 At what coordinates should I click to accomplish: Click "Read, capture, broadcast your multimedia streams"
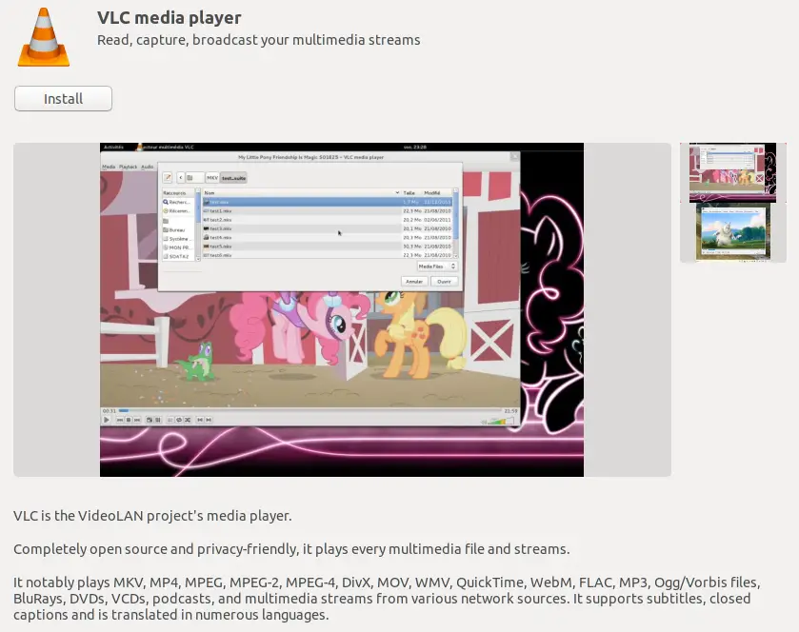(x=259, y=40)
